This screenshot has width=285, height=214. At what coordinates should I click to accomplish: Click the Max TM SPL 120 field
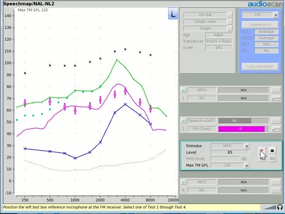click(x=227, y=165)
